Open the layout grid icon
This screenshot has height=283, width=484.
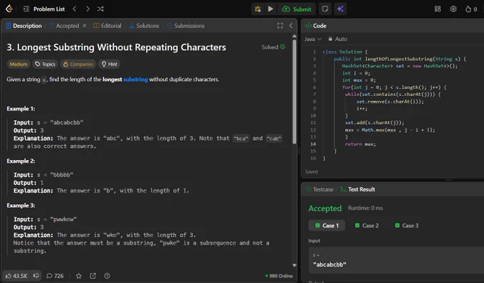point(438,9)
